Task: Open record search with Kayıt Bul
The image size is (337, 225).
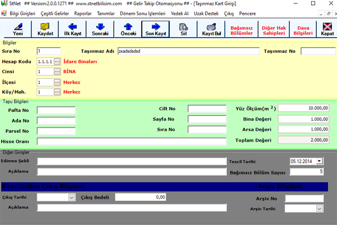Action: 211,29
